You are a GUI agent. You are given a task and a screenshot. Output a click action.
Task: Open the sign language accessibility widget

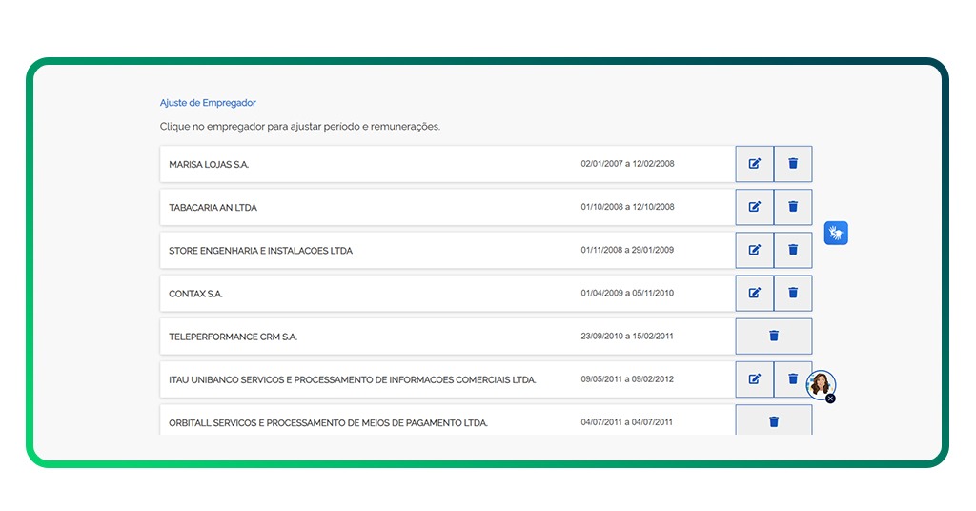click(x=836, y=233)
